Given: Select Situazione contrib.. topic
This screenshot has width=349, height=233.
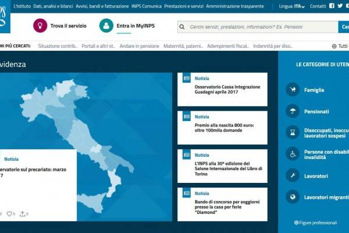Looking at the screenshot, I should [58, 46].
